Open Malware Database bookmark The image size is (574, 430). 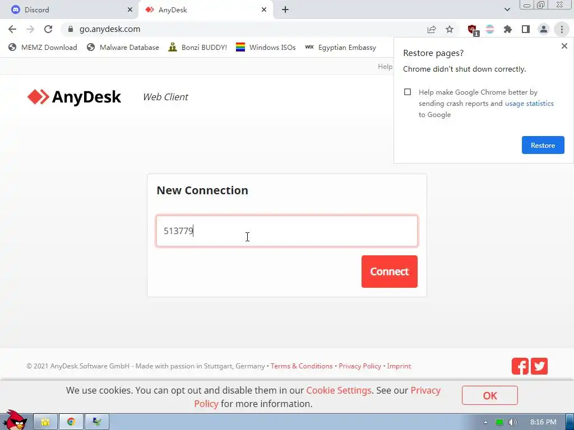coord(123,47)
